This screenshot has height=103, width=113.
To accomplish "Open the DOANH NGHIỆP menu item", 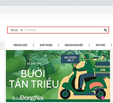I will (x=74, y=45).
